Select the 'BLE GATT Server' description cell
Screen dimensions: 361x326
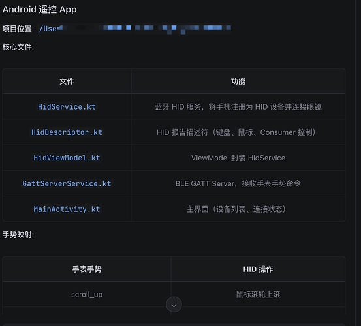coord(238,183)
